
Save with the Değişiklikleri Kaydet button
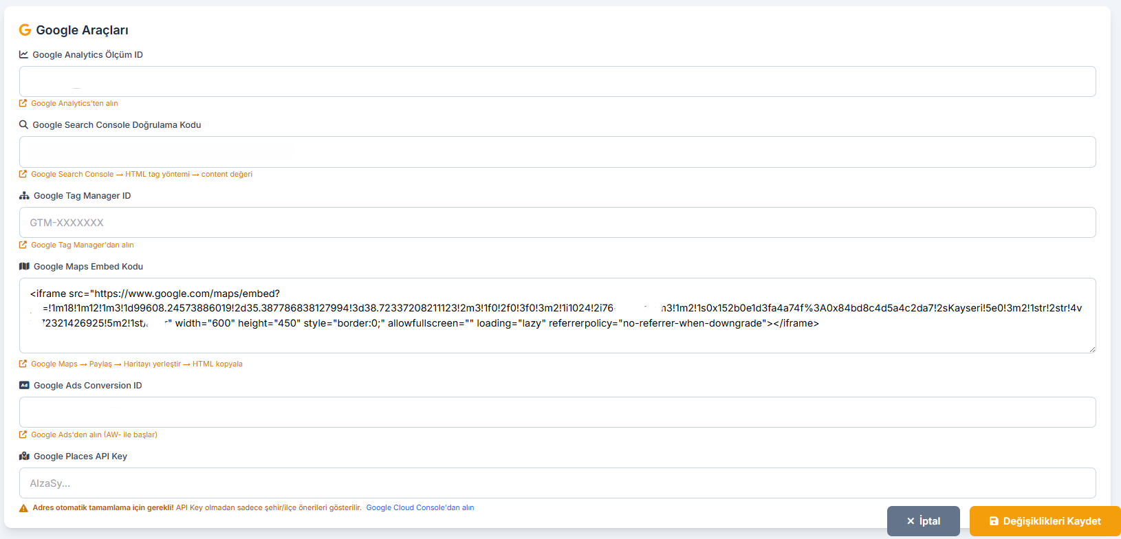point(1045,521)
